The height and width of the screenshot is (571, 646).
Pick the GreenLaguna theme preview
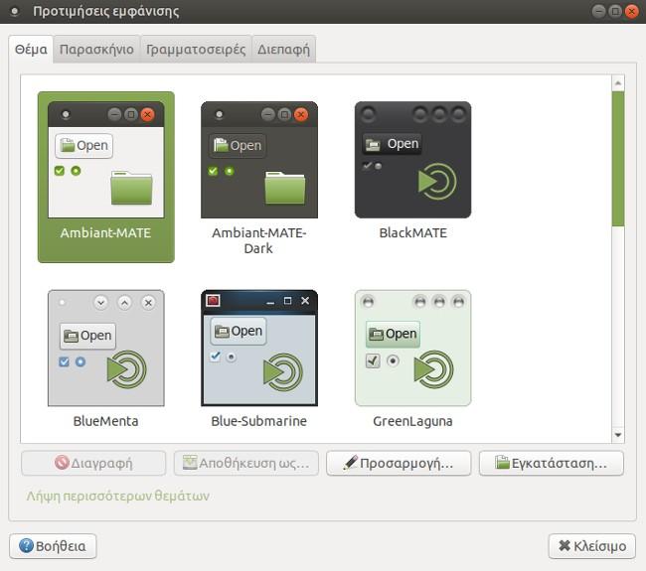tap(412, 349)
